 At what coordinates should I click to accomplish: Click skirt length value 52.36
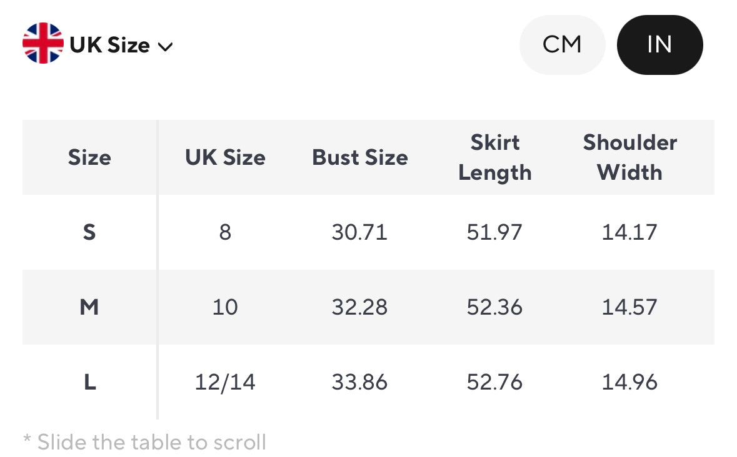[494, 307]
